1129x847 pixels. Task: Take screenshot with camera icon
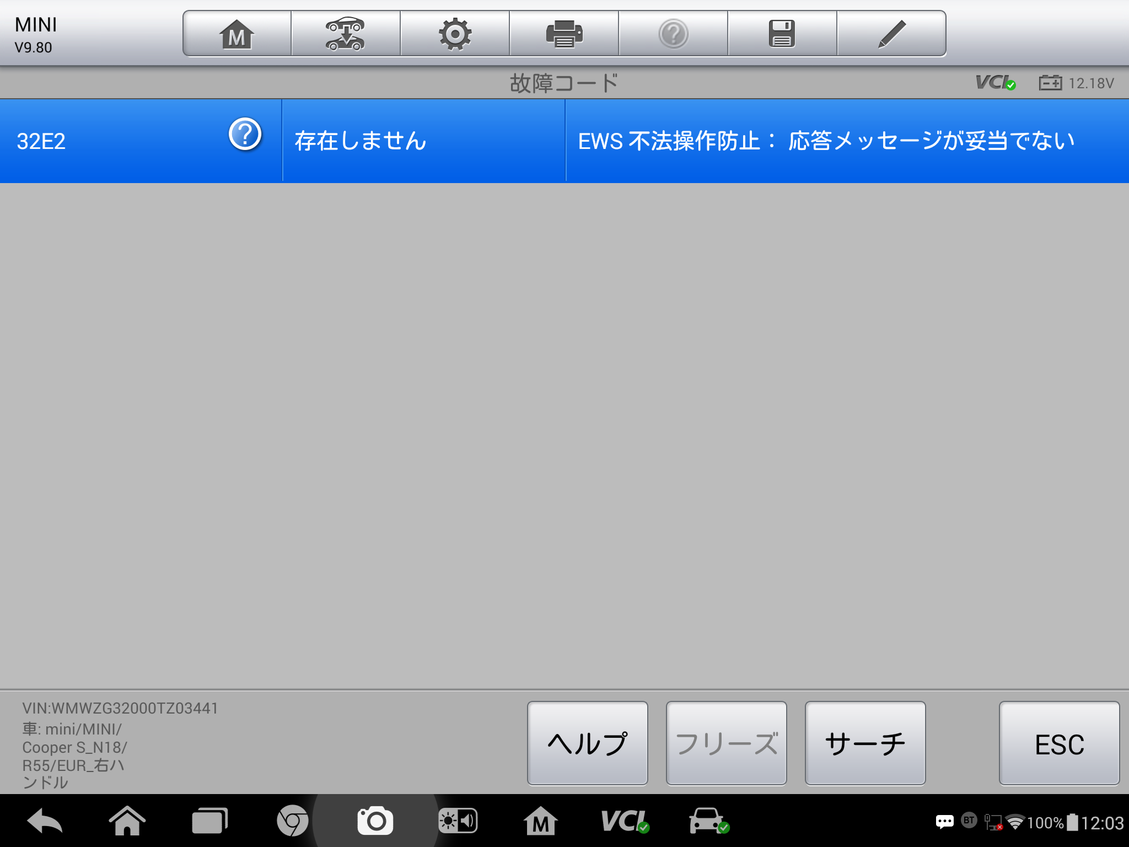[375, 821]
